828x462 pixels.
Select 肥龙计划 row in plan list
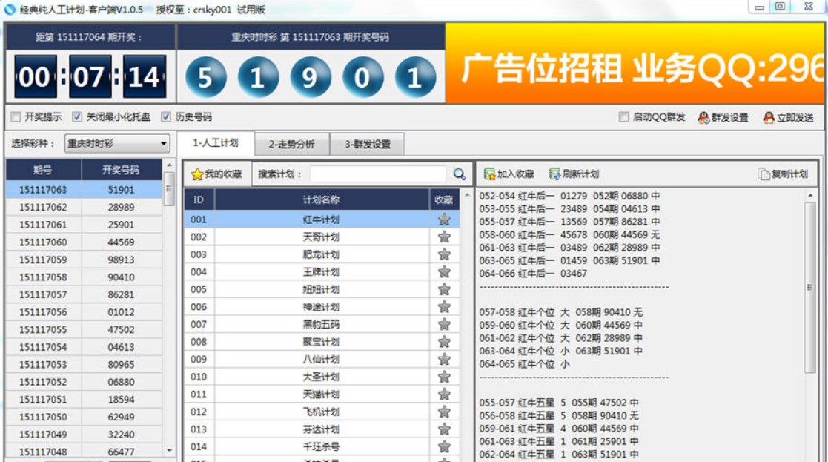[x=321, y=254]
